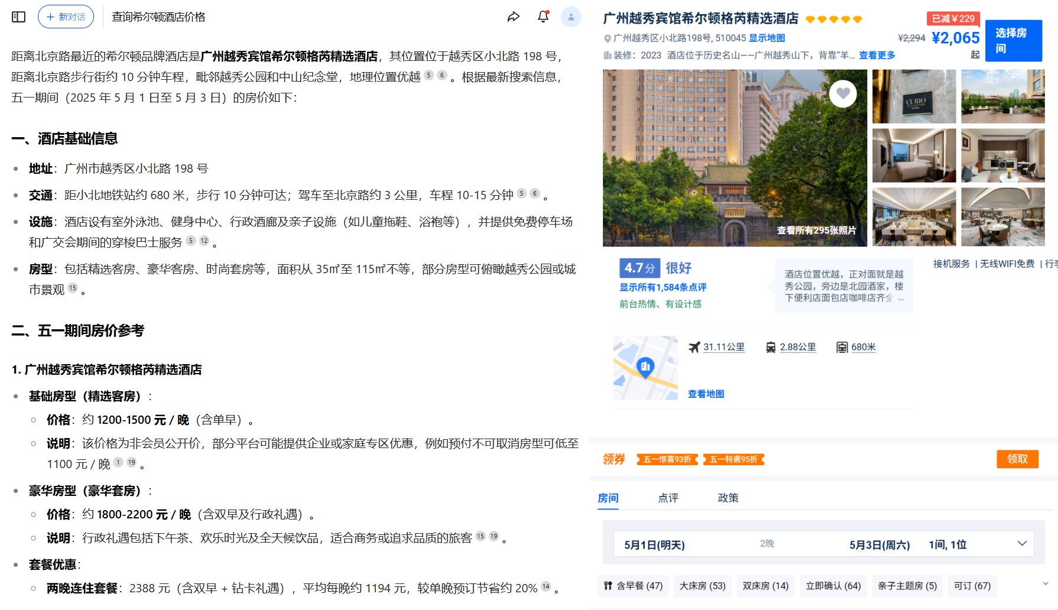The height and width of the screenshot is (610, 1058).
Task: Toggle the 双床房 (14) filter
Action: click(765, 586)
